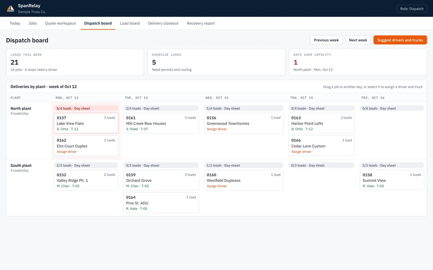
Task: Select job 0158 Summit View card
Action: point(392,180)
